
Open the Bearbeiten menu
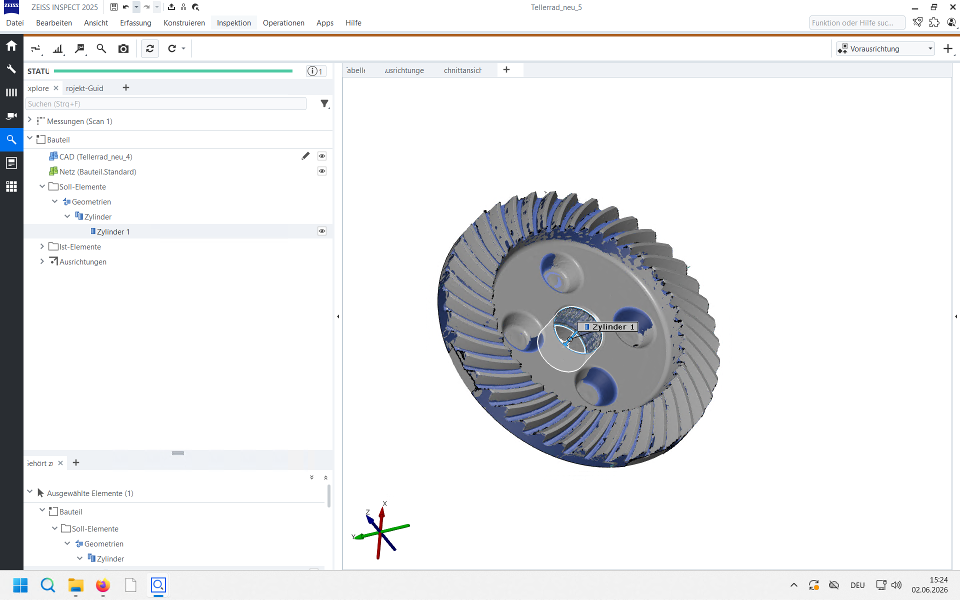click(x=54, y=22)
